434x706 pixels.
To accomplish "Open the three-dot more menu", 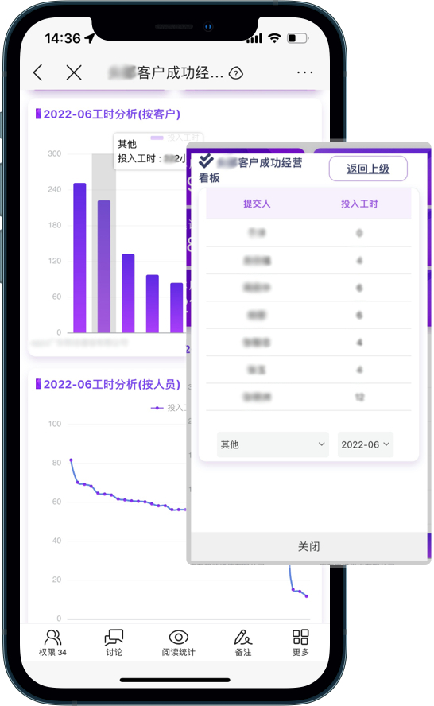I will pos(304,72).
